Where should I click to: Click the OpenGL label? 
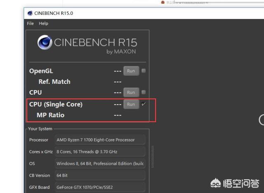pyautogui.click(x=41, y=71)
